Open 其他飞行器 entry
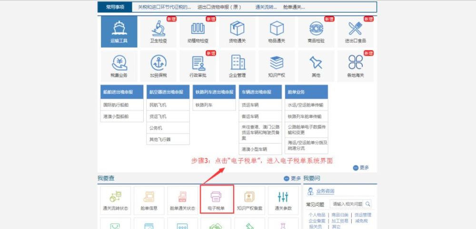 point(168,139)
